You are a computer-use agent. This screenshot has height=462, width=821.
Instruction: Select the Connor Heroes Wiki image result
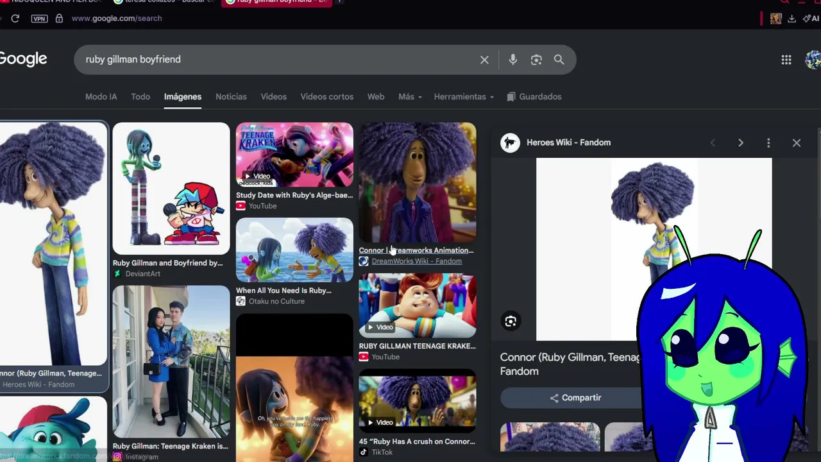[x=54, y=244]
